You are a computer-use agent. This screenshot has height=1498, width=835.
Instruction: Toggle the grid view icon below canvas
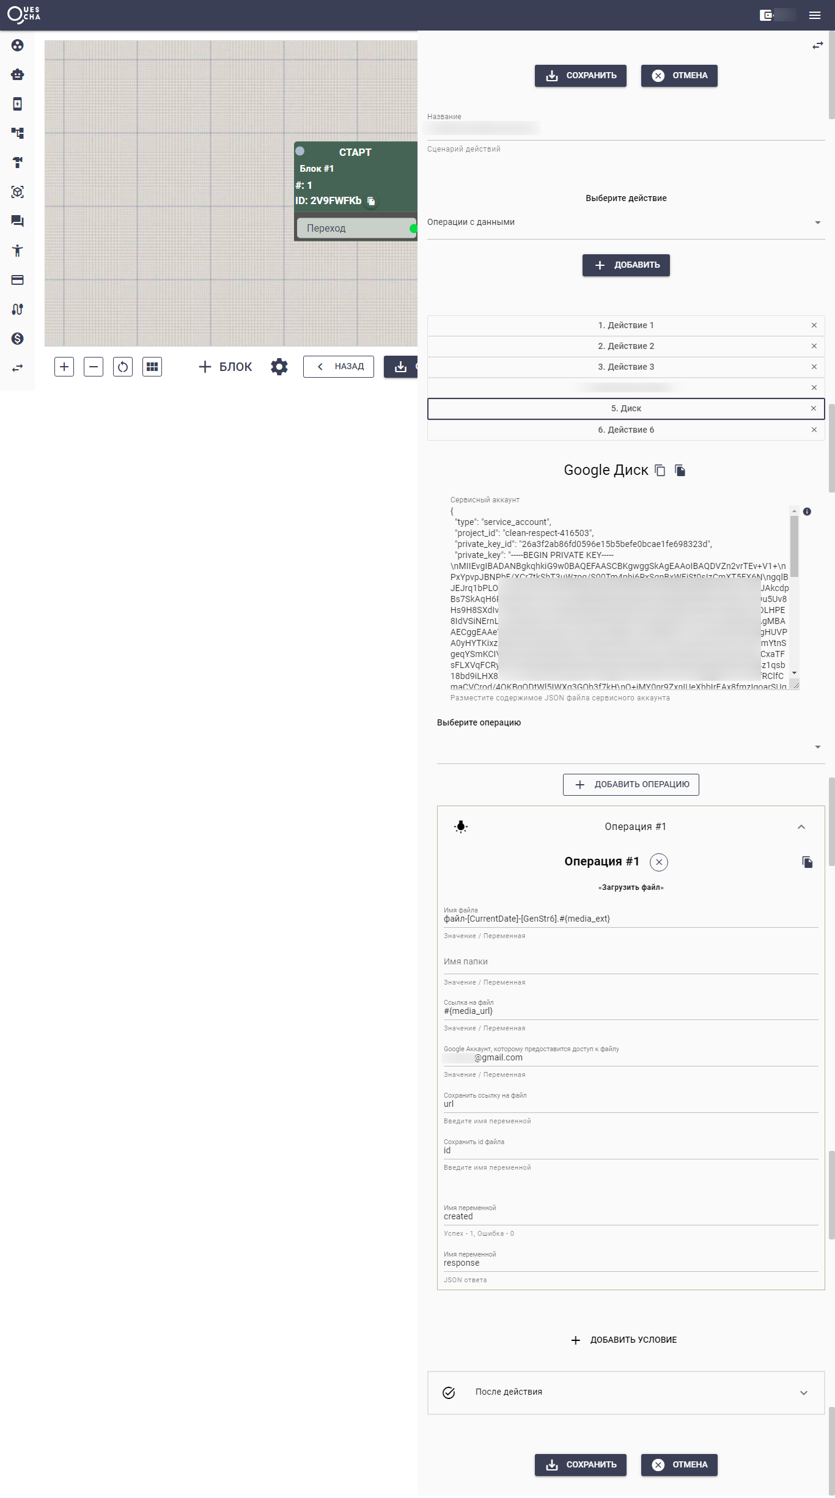click(x=152, y=367)
